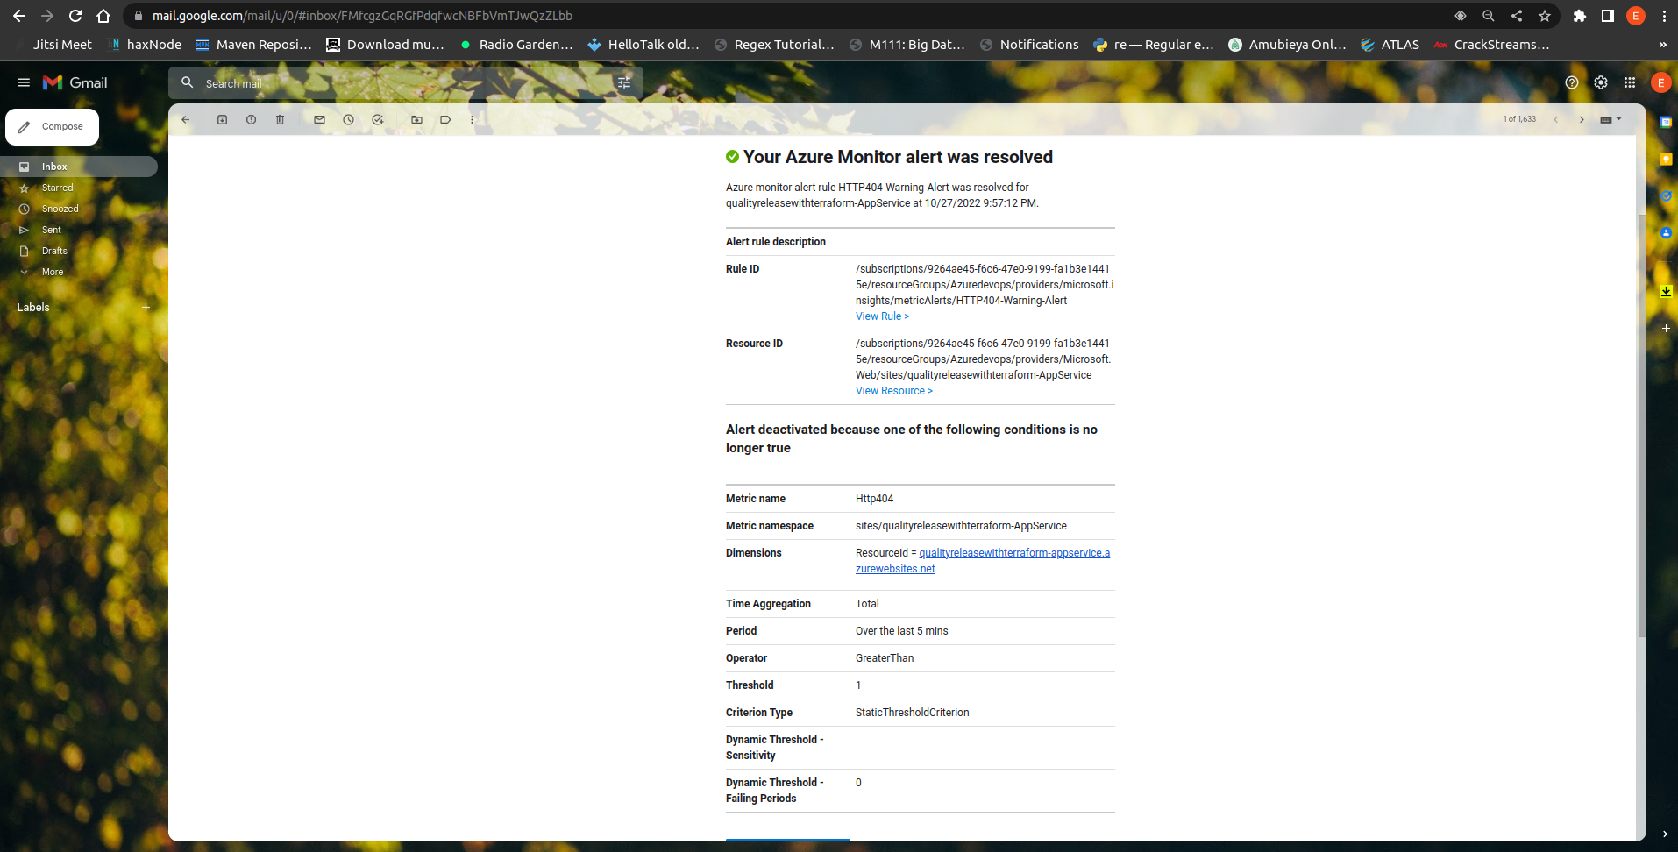Go back to inbox with back arrow

tap(186, 119)
